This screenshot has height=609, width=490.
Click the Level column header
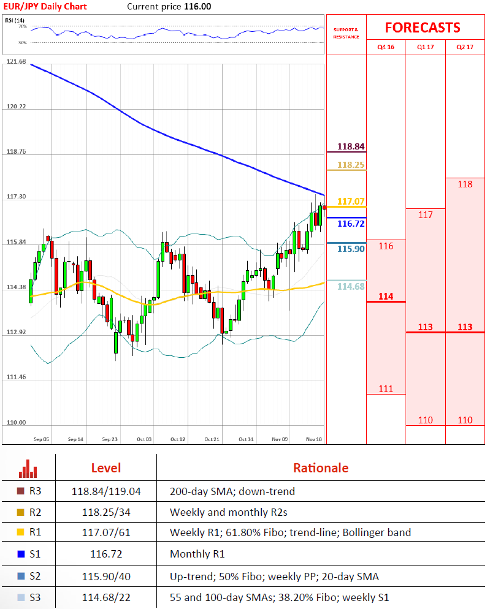(x=105, y=468)
